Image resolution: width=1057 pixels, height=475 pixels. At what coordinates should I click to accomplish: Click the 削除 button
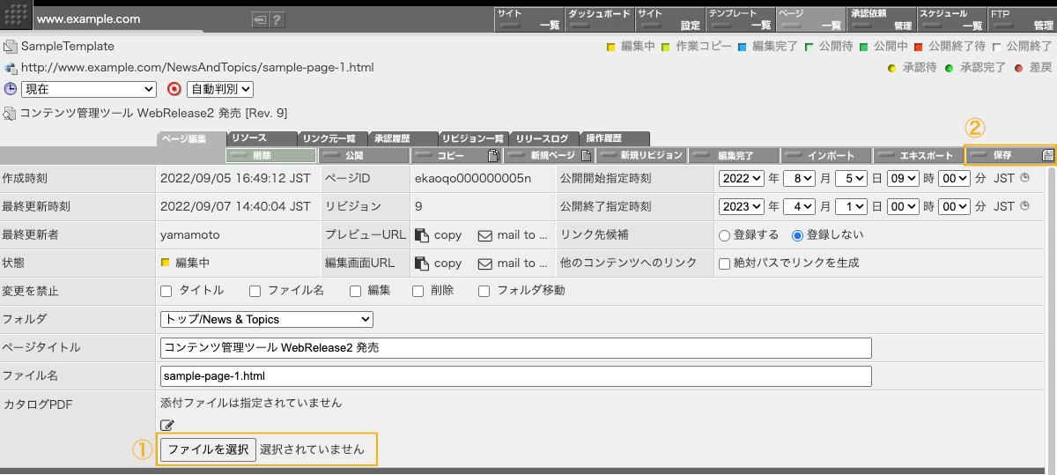pos(271,155)
